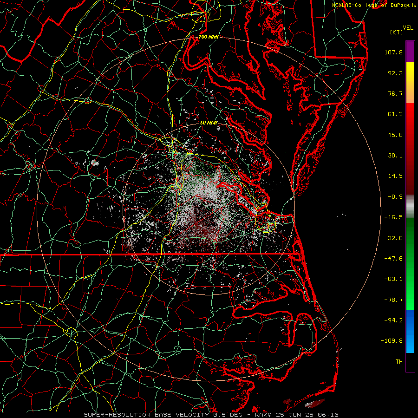Click the Super-Resolution Base Velocity caption
This screenshot has height=418, width=418.
coord(211,415)
